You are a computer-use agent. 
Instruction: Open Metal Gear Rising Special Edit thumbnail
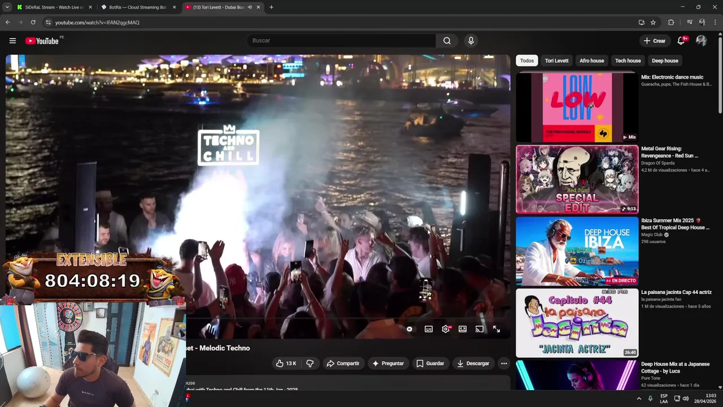577,179
